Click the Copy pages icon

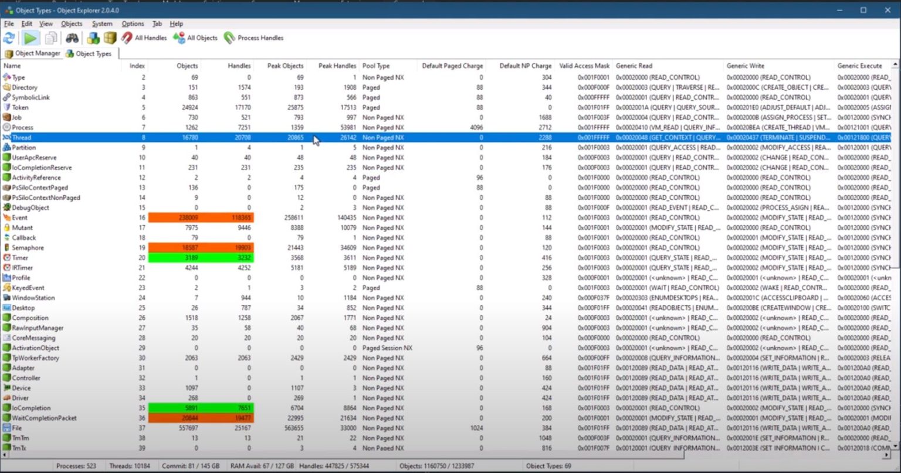tap(50, 38)
